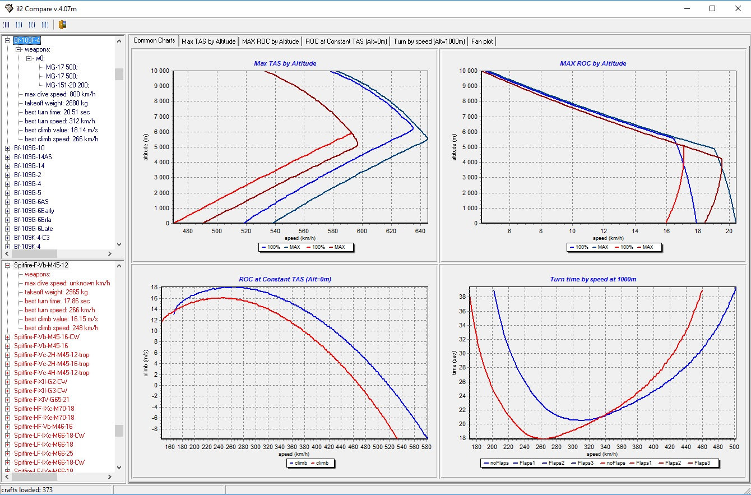Select Spitfire-F-Vb-M45-16 in the lower list
Viewport: 751px width, 495px height.
[41, 346]
